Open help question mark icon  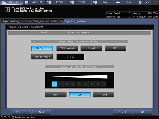pyautogui.click(x=155, y=2)
